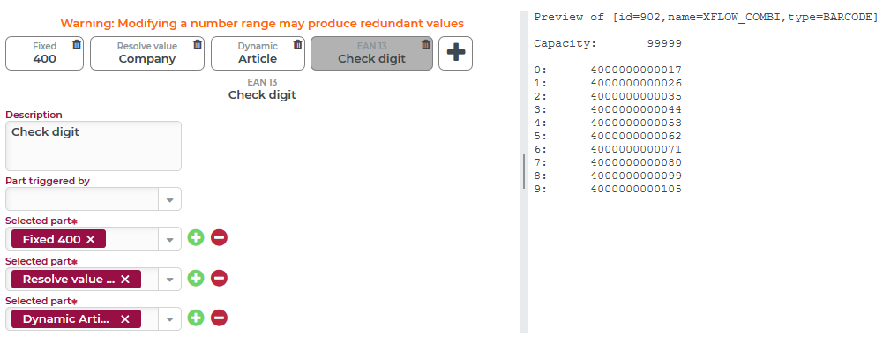The image size is (883, 344).
Task: Select the Fixed 400 part tile
Action: click(44, 54)
